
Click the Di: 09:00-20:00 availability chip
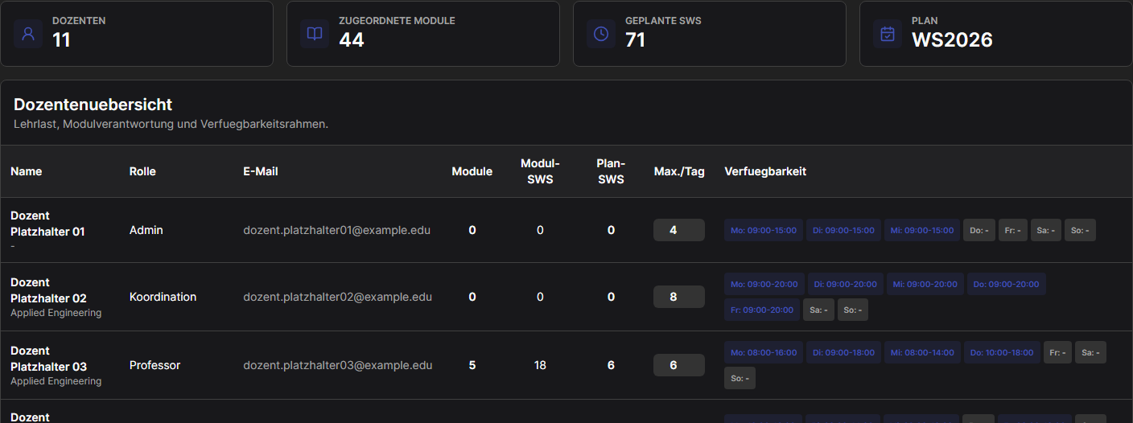845,284
